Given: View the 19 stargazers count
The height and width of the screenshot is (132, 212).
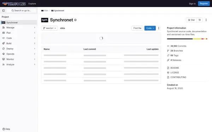Looking at the screenshot, I should 200,20.
